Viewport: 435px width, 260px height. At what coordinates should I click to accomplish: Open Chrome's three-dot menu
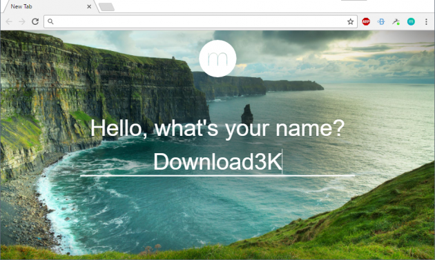[x=426, y=21]
